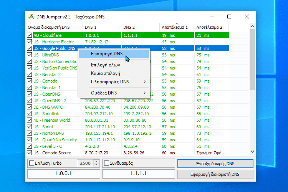The image size is (288, 192).
Task: Expand the arrow next to Ομάδες DNS
Action: pos(144,93)
